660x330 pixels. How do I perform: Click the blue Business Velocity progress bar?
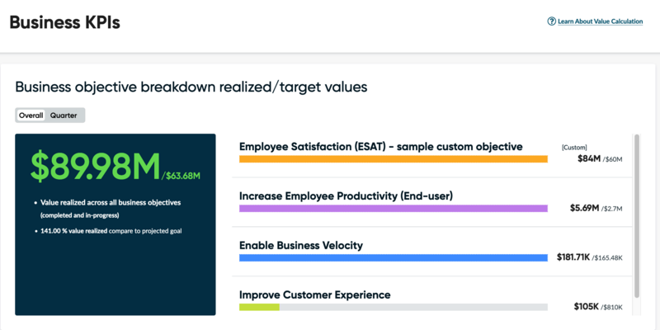pos(394,257)
